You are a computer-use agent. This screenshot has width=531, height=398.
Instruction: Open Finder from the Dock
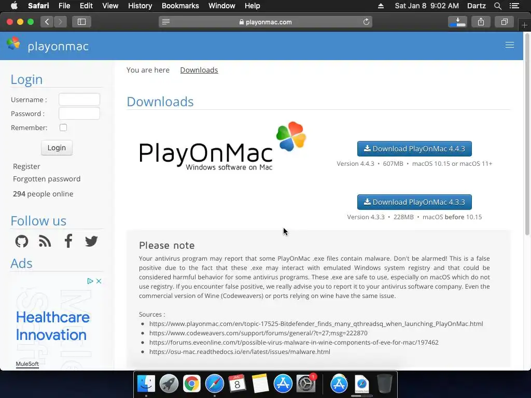(146, 384)
